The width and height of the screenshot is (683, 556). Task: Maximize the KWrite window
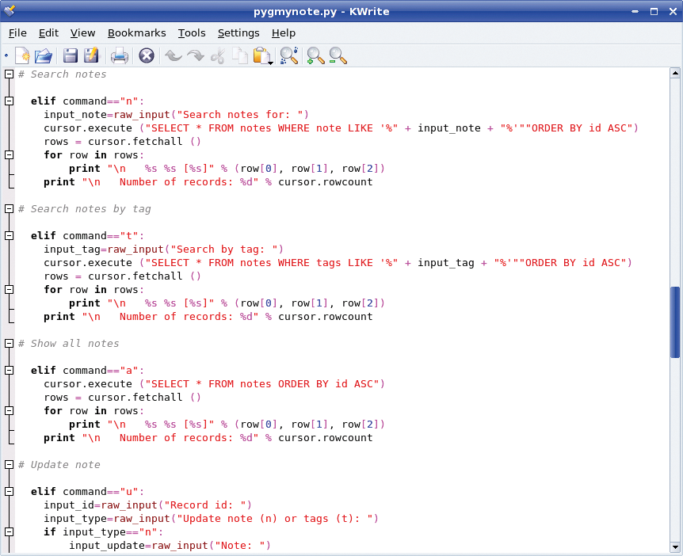click(654, 11)
